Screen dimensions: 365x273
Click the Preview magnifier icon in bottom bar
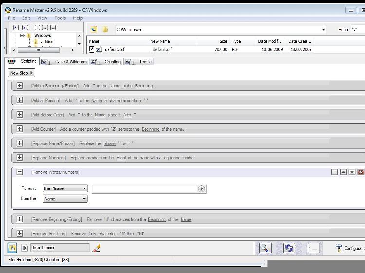(264, 248)
